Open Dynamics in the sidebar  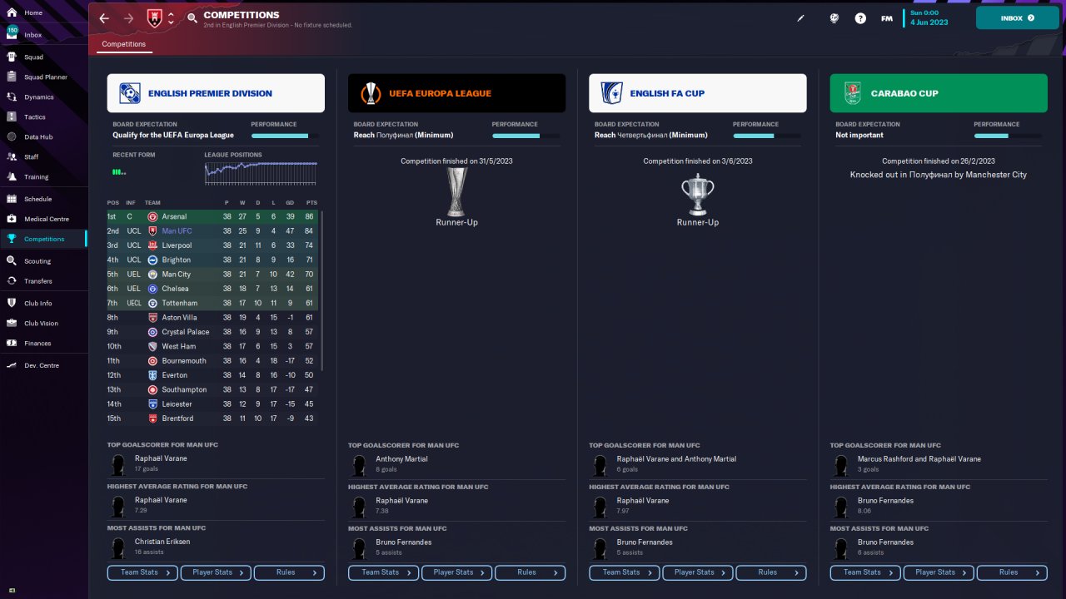[x=43, y=97]
